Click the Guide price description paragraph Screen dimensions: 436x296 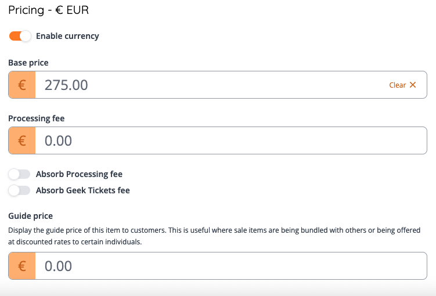(214, 236)
